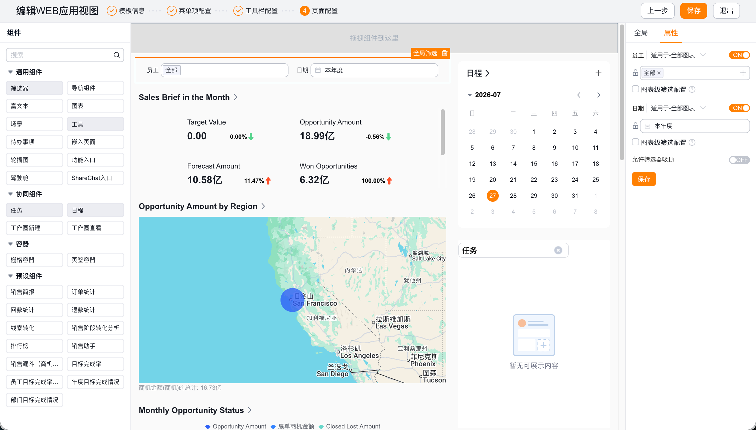
Task: Select the 页签容器 component
Action: [95, 260]
